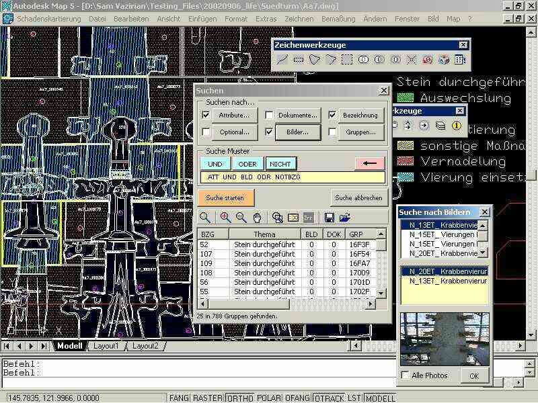This screenshot has height=403, width=538.
Task: Click the layers stack icon in toolbar
Action: coord(440,126)
